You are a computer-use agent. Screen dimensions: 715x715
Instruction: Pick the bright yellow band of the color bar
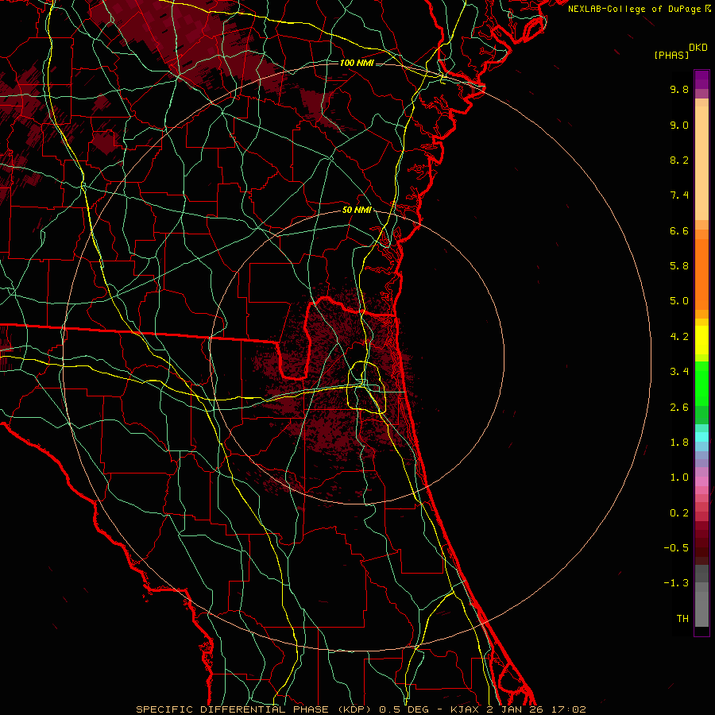click(701, 340)
